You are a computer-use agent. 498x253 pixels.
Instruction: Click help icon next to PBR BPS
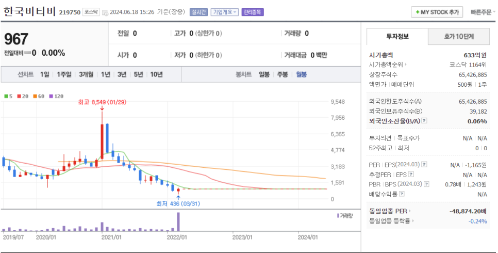(x=426, y=184)
